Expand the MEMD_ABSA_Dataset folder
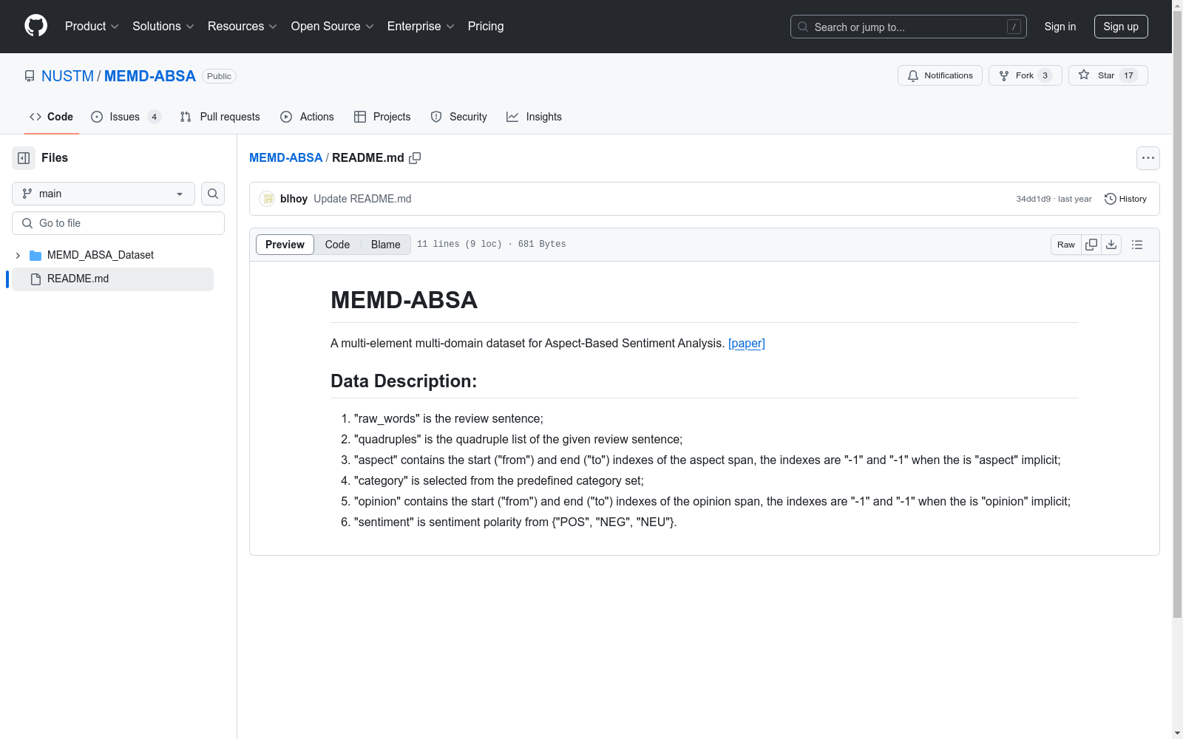Image resolution: width=1183 pixels, height=739 pixels. pos(17,254)
